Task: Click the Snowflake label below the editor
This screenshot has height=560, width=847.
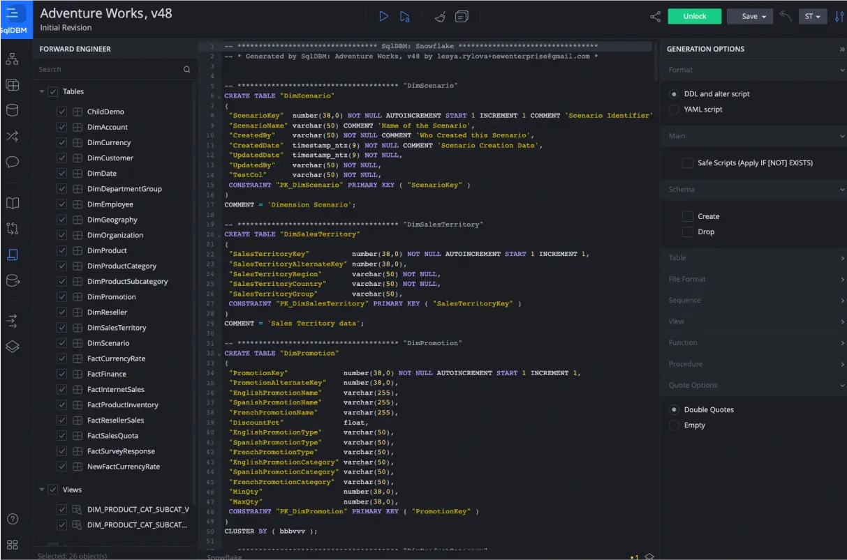Action: 224,557
